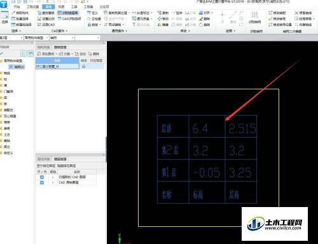Open the 工程量 ribbon tab
The height and width of the screenshot is (244, 318).
[x=88, y=7]
